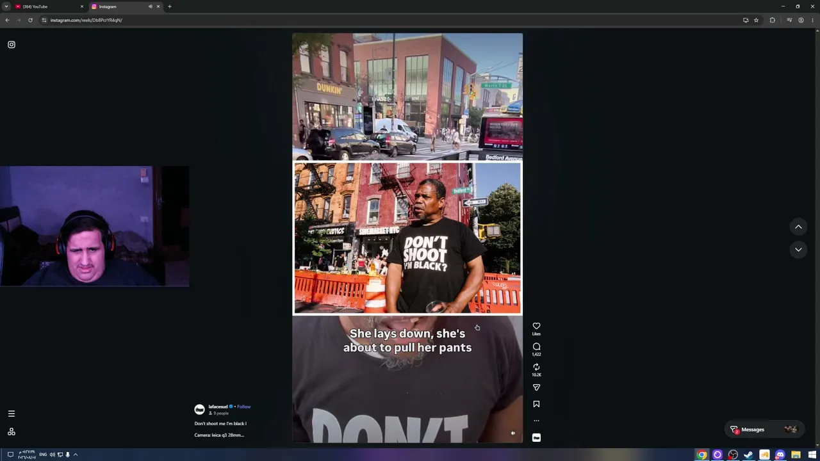Go back in the browser
This screenshot has width=820, height=461.
click(x=7, y=20)
